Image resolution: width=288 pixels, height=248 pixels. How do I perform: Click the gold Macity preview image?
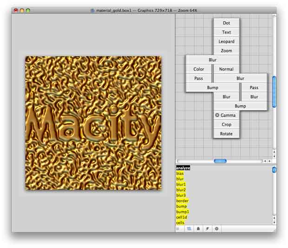93,123
